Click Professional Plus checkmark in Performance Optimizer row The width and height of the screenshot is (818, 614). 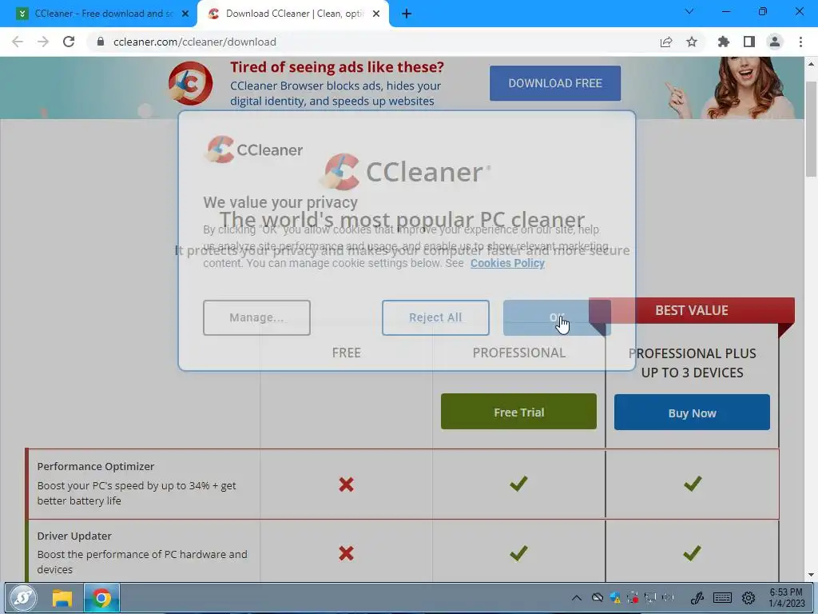pyautogui.click(x=693, y=484)
